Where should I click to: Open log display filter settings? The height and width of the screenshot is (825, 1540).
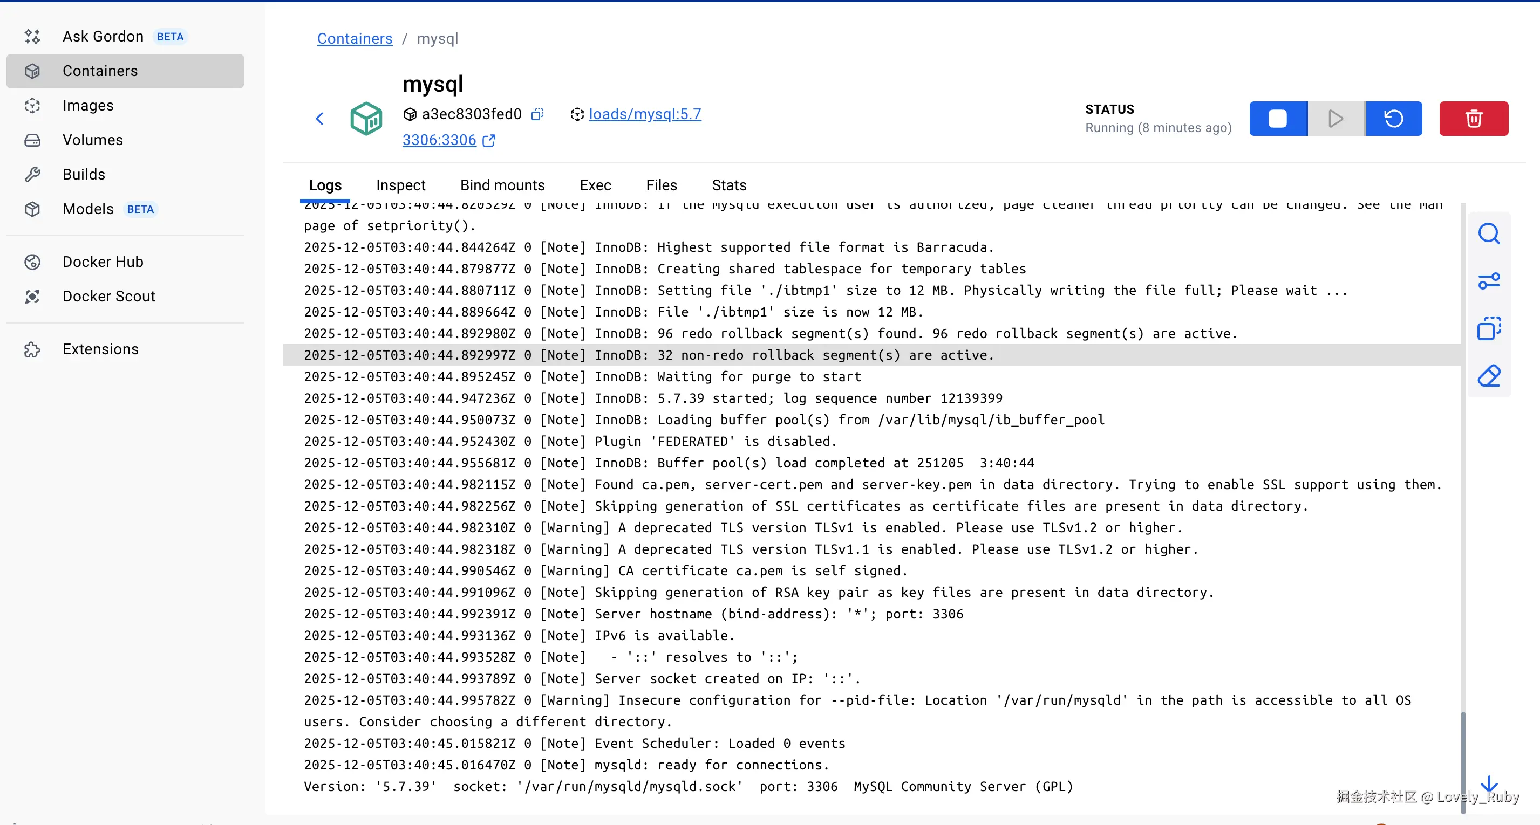click(x=1489, y=281)
